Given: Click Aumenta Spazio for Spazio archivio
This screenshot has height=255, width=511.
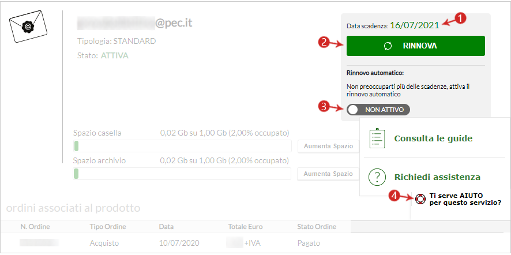Looking at the screenshot, I should 328,174.
